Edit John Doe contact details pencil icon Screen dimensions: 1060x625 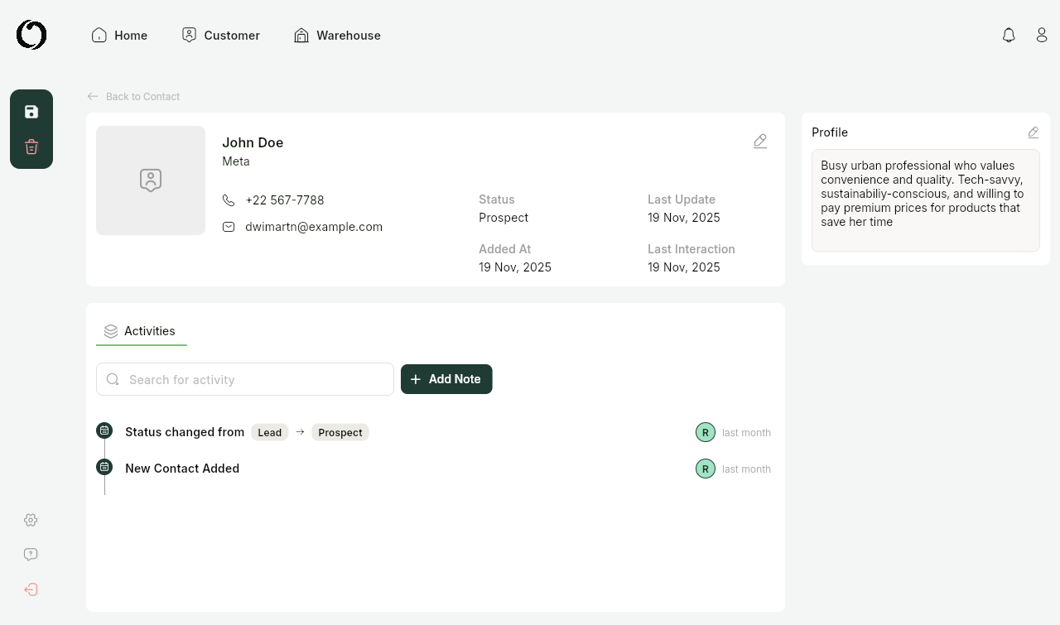click(760, 142)
